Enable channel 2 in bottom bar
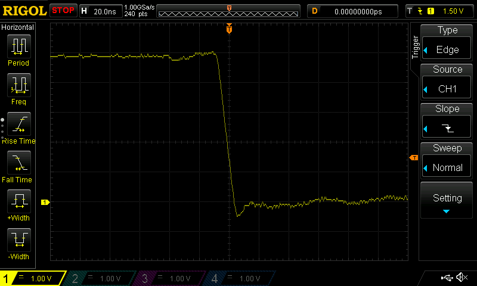This screenshot has width=477, height=286. (103, 278)
